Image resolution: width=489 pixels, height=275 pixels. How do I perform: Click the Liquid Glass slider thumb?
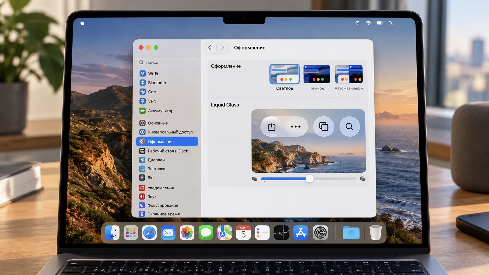(x=309, y=179)
